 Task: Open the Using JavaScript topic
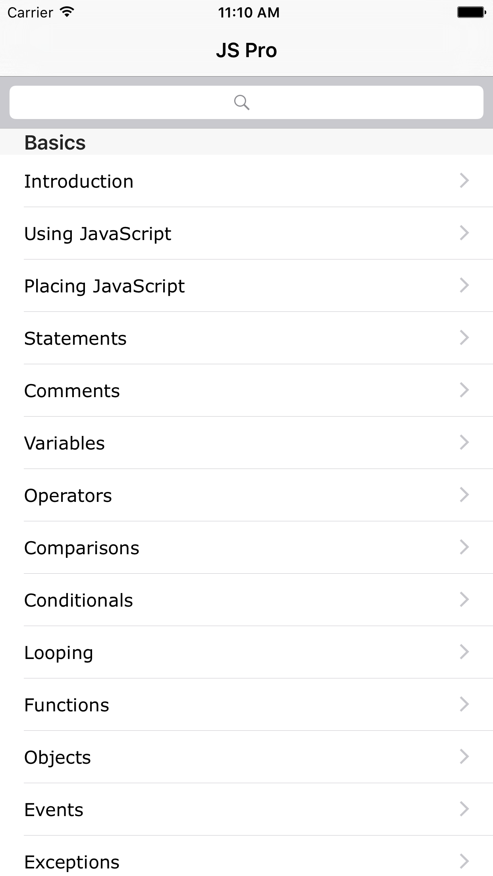pos(98,234)
